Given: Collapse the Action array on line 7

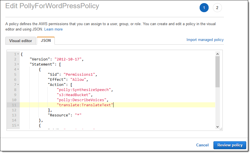Looking at the screenshot, I should (x=18, y=84).
